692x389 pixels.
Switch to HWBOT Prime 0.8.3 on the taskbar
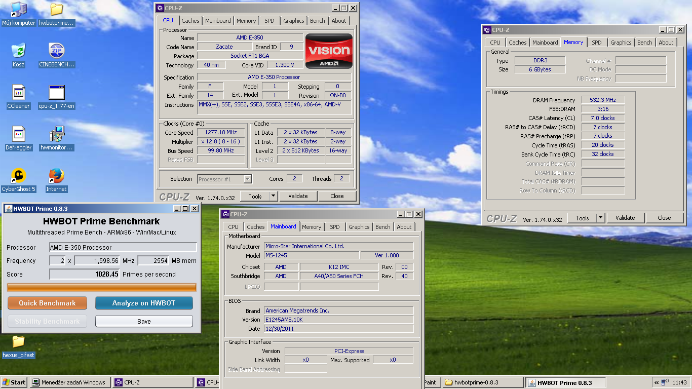[x=565, y=382]
